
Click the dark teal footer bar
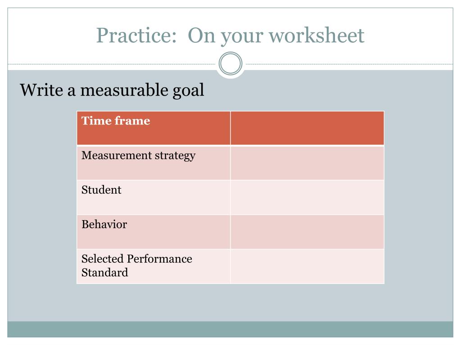click(230, 329)
